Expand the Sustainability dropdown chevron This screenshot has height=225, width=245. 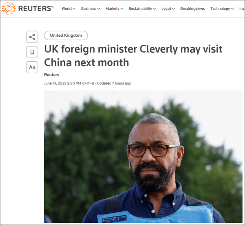click(154, 9)
